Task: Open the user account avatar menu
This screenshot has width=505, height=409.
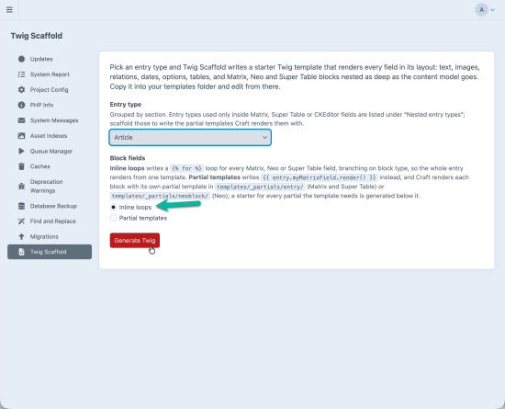Action: click(481, 10)
